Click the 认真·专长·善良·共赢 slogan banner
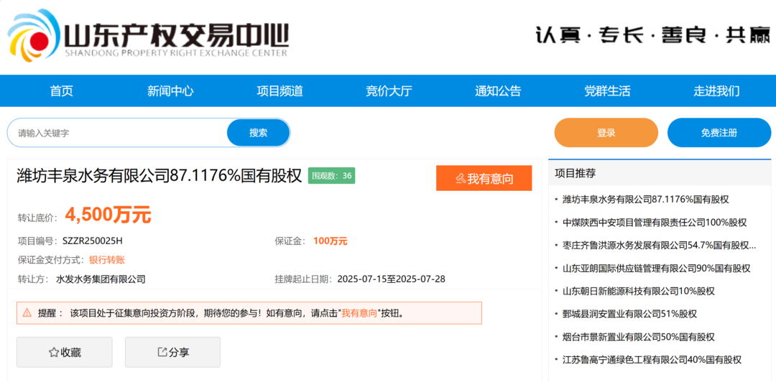This screenshot has height=382, width=776. point(653,35)
